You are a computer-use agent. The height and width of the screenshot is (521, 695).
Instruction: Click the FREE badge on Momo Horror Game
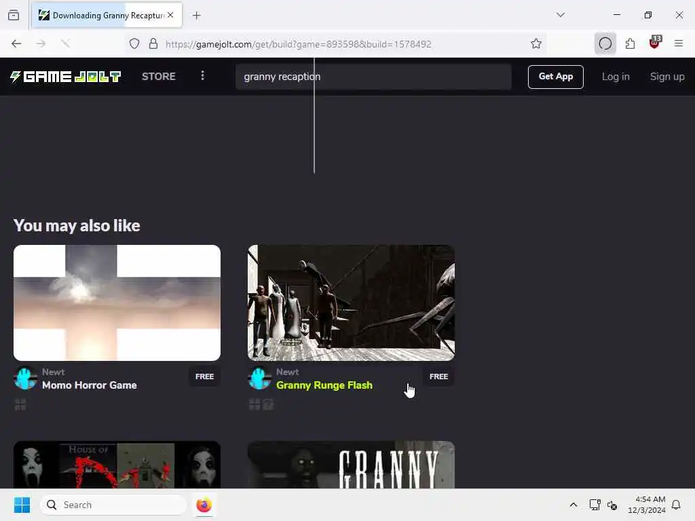pos(204,376)
